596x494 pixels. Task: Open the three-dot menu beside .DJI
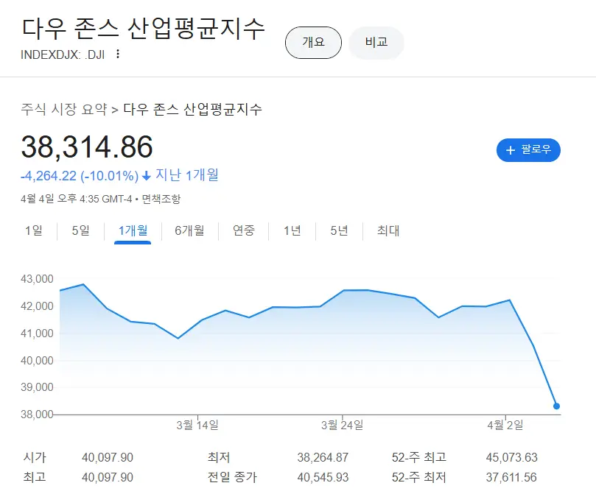point(118,54)
